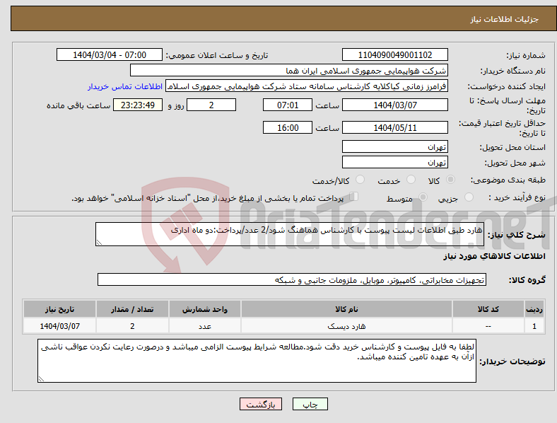Click the goods group field
The width and height of the screenshot is (557, 423).
pyautogui.click(x=292, y=279)
